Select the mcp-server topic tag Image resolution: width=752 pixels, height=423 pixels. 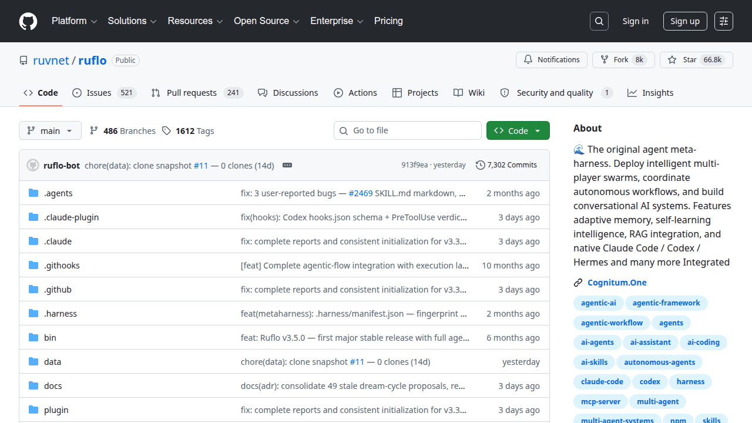[x=600, y=402]
